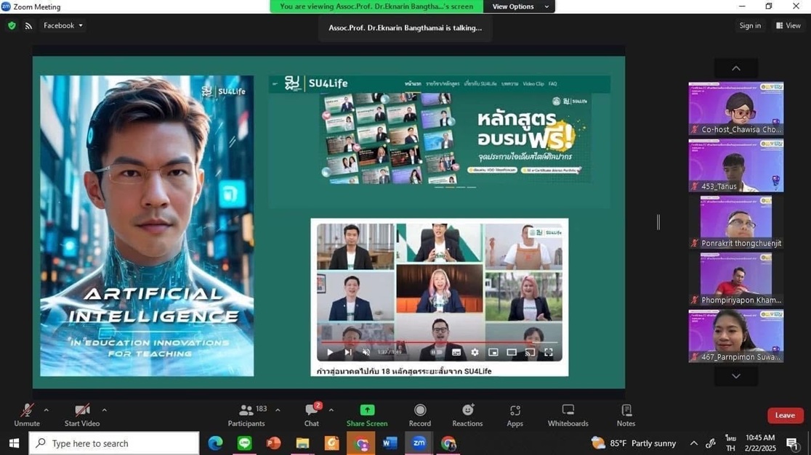Select the 453_Tanus video thumbnail
The height and width of the screenshot is (455, 811).
point(735,165)
